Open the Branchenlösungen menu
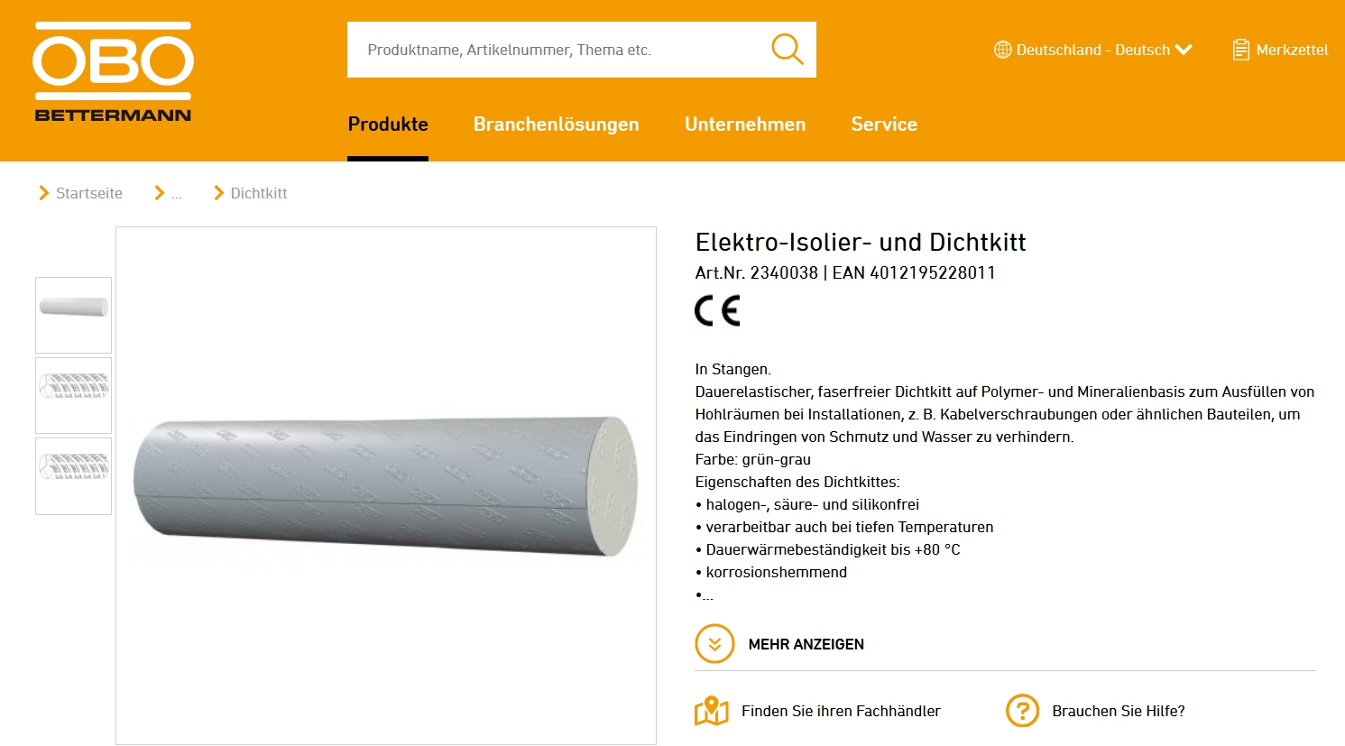The height and width of the screenshot is (746, 1345). click(x=556, y=124)
